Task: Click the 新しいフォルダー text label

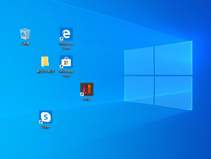Action: coord(45,73)
